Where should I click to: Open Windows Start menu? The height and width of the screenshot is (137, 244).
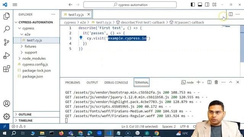pos(5,133)
